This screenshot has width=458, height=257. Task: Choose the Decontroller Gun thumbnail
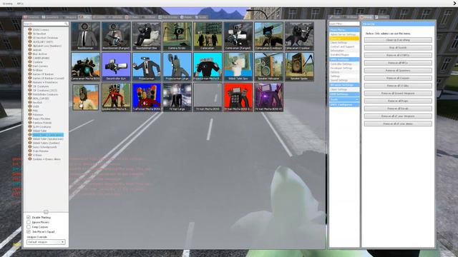tap(116, 66)
